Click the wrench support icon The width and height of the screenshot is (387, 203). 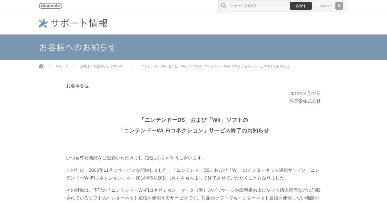coord(43,23)
